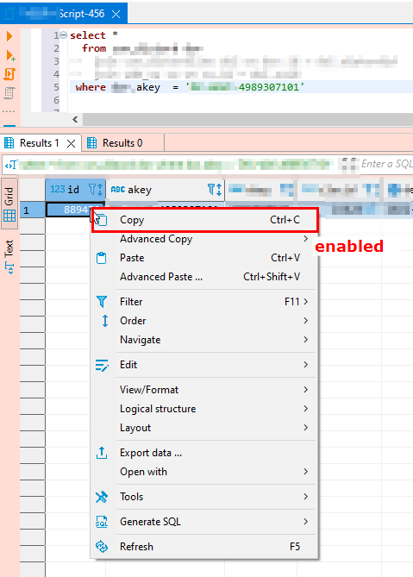Switch to Text view mode
Screen dimensions: 413x577
point(9,256)
